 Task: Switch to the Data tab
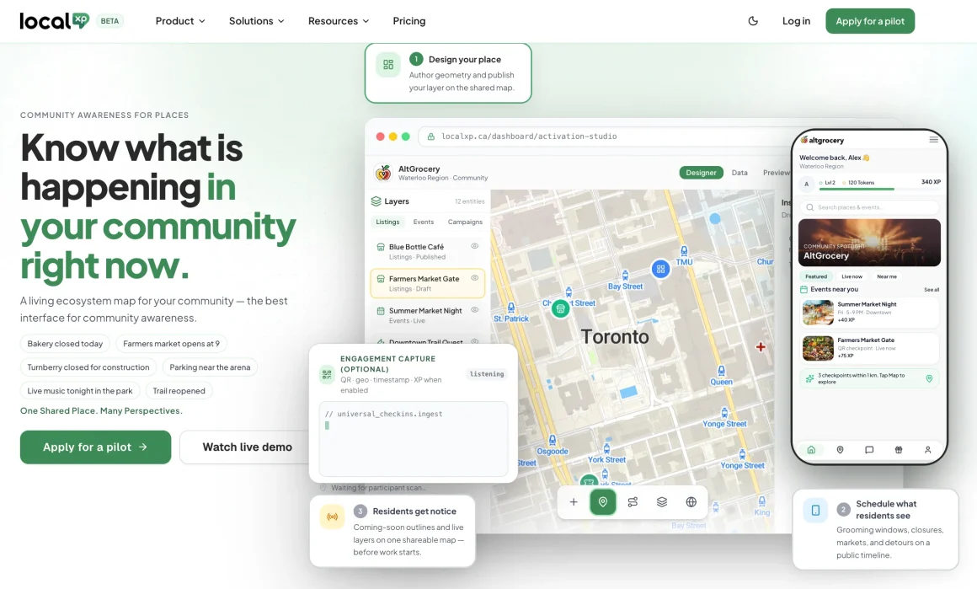(x=739, y=173)
